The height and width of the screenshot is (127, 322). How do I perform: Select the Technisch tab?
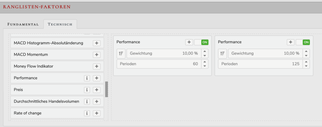click(x=60, y=24)
